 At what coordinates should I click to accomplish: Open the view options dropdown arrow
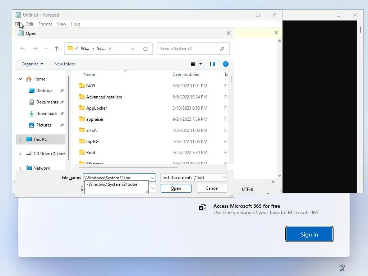201,64
